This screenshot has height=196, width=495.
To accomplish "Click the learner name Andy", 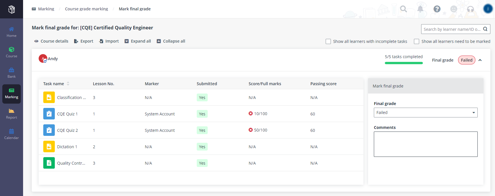I will (53, 59).
